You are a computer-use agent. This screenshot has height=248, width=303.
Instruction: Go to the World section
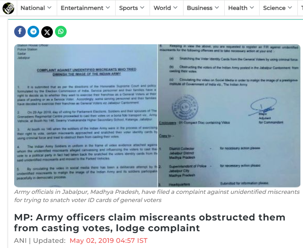162,8
